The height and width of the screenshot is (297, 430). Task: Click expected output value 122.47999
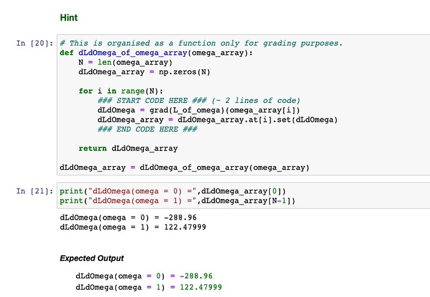[201, 287]
